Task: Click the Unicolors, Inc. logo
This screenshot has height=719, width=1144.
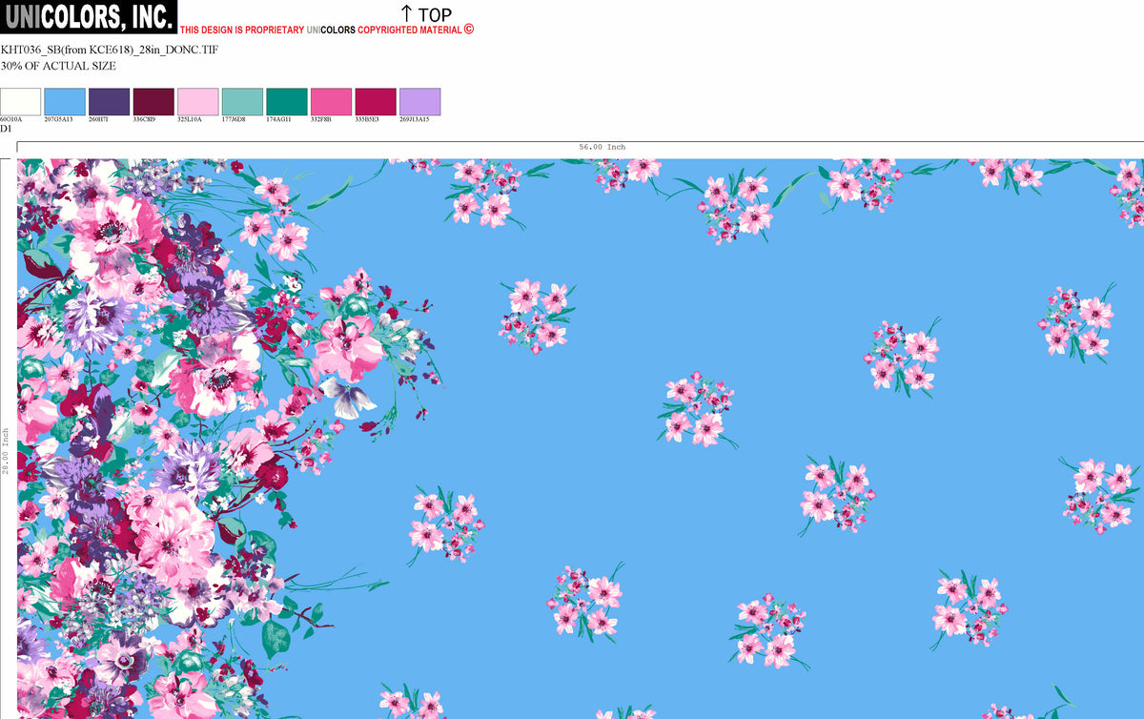Action: 88,16
